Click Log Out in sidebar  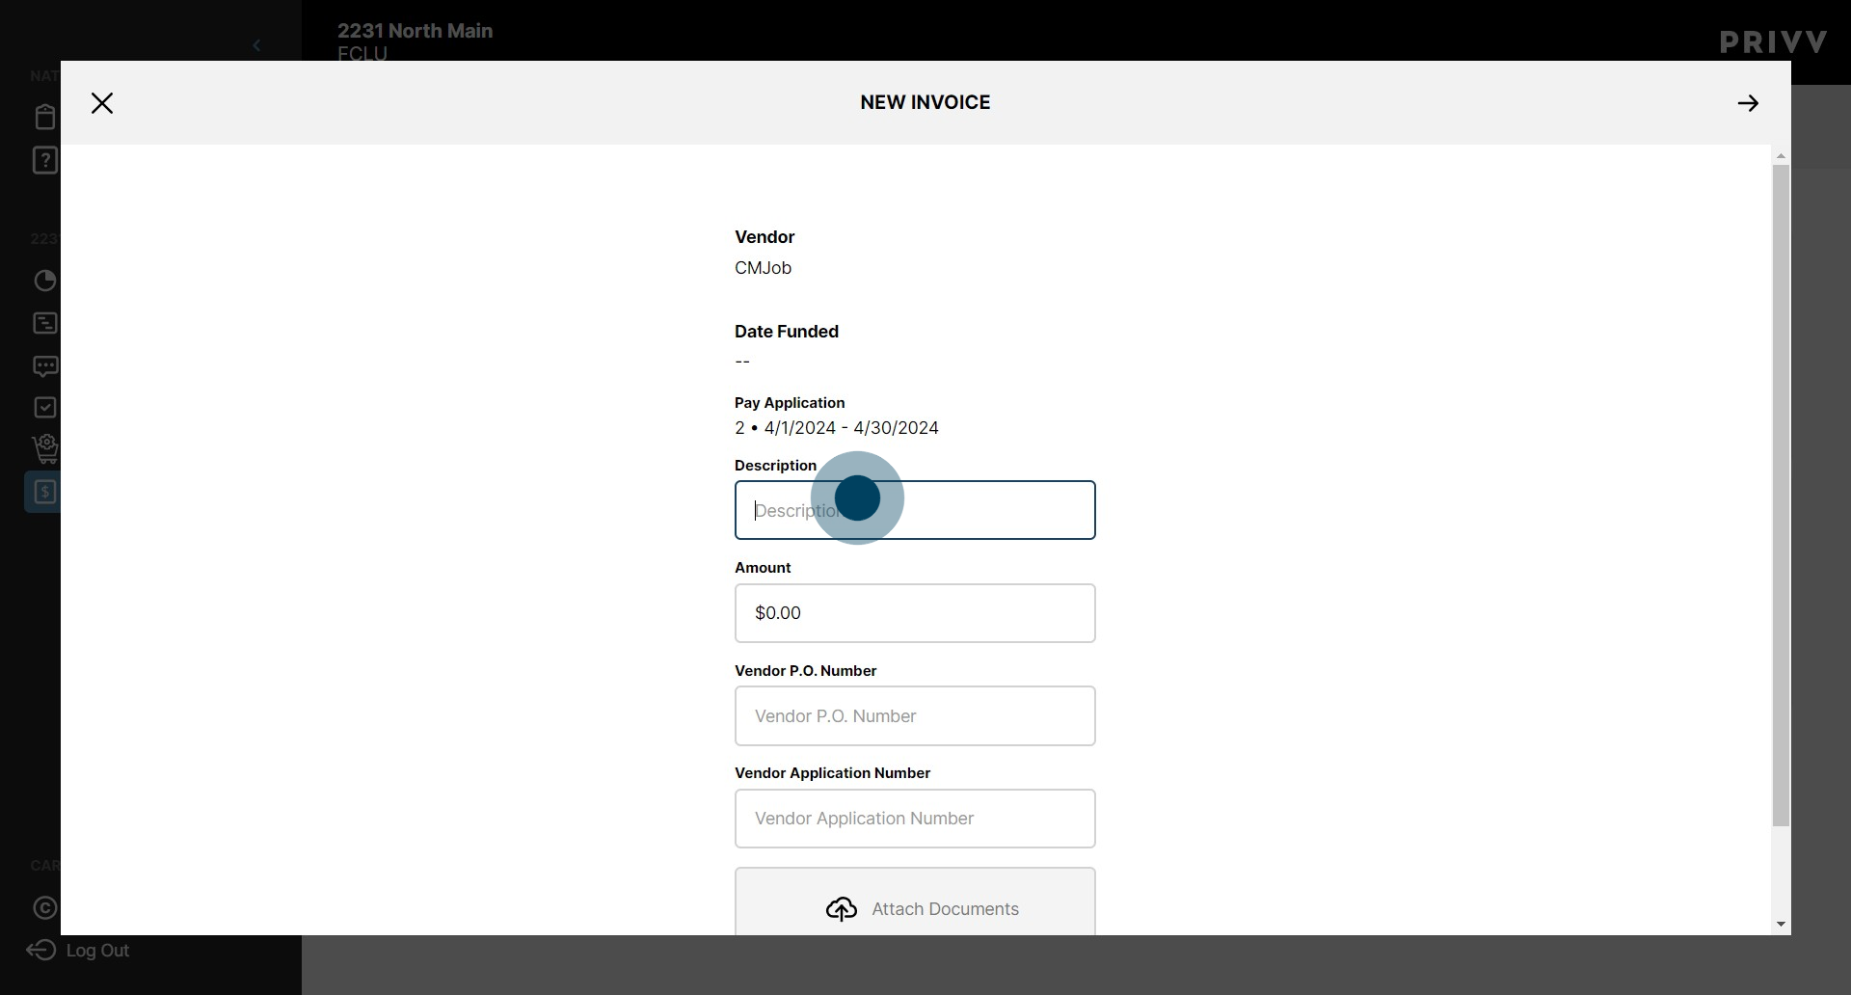point(97,951)
